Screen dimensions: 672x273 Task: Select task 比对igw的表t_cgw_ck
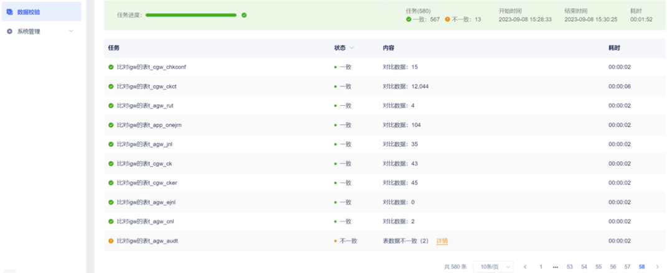click(x=144, y=164)
